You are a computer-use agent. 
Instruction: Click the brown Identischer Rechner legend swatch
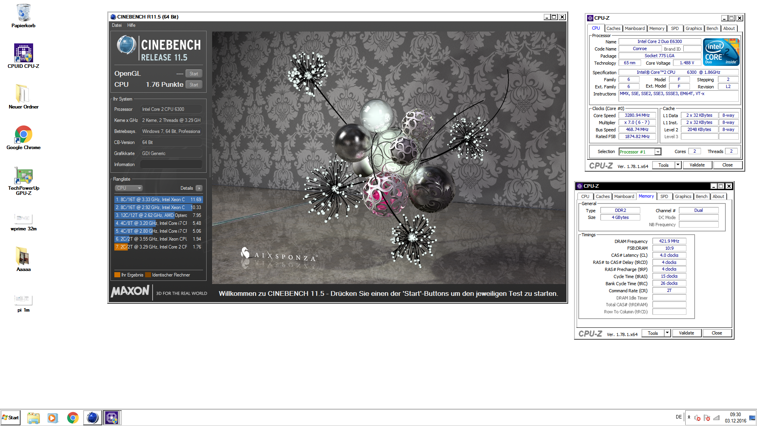(148, 275)
